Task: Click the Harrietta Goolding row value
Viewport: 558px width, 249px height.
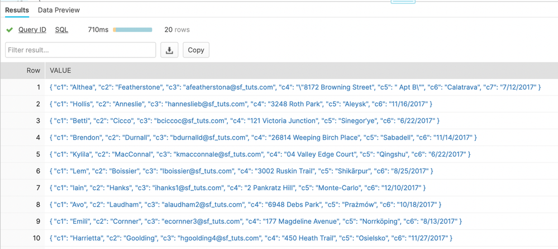Action: tap(251, 238)
